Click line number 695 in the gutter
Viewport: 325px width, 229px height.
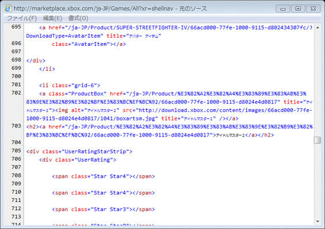[x=16, y=27]
